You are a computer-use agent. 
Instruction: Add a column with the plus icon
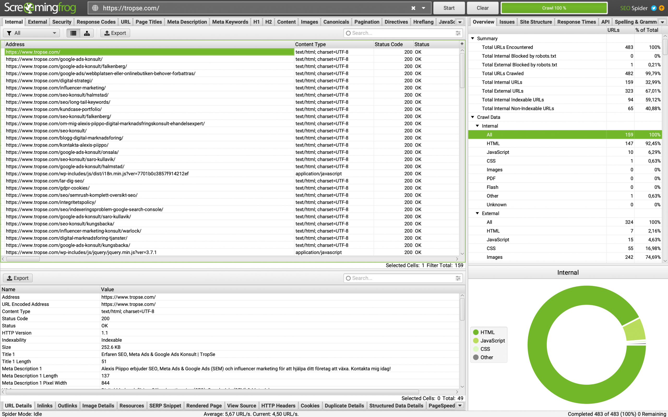tap(462, 44)
